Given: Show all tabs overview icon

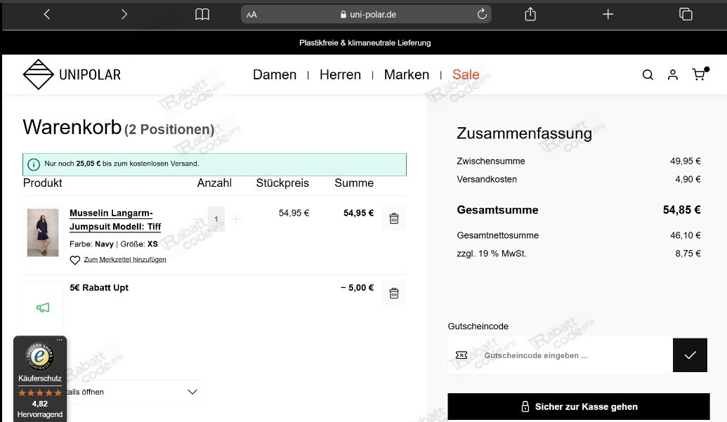Looking at the screenshot, I should pos(686,14).
